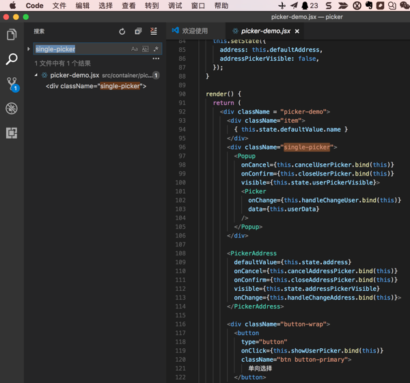Toggle Match Whole Word option
This screenshot has width=410, height=383.
145,49
